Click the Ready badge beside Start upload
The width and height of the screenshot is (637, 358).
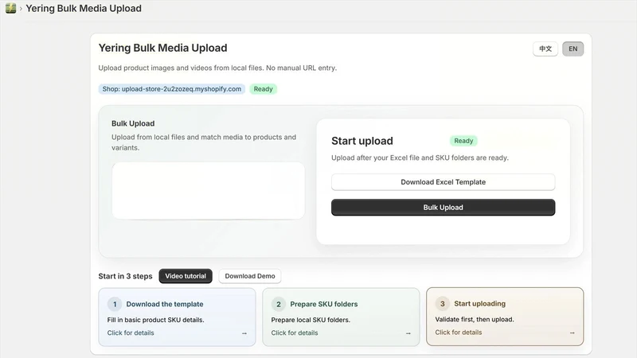tap(463, 141)
